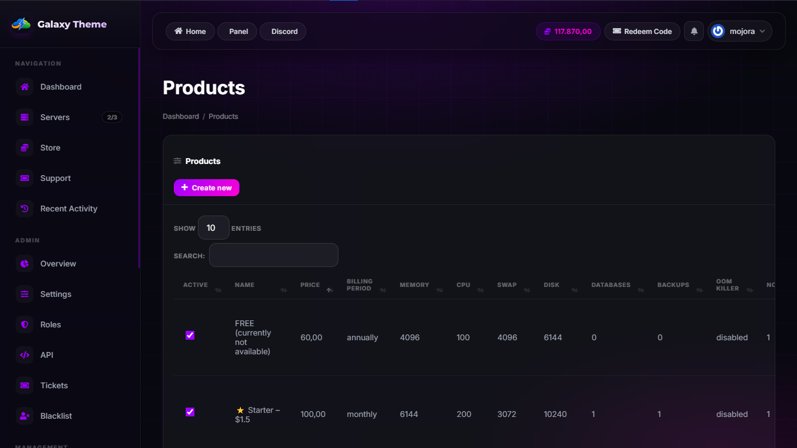The width and height of the screenshot is (797, 448).
Task: Click the Blacklist user icon
Action: point(25,416)
